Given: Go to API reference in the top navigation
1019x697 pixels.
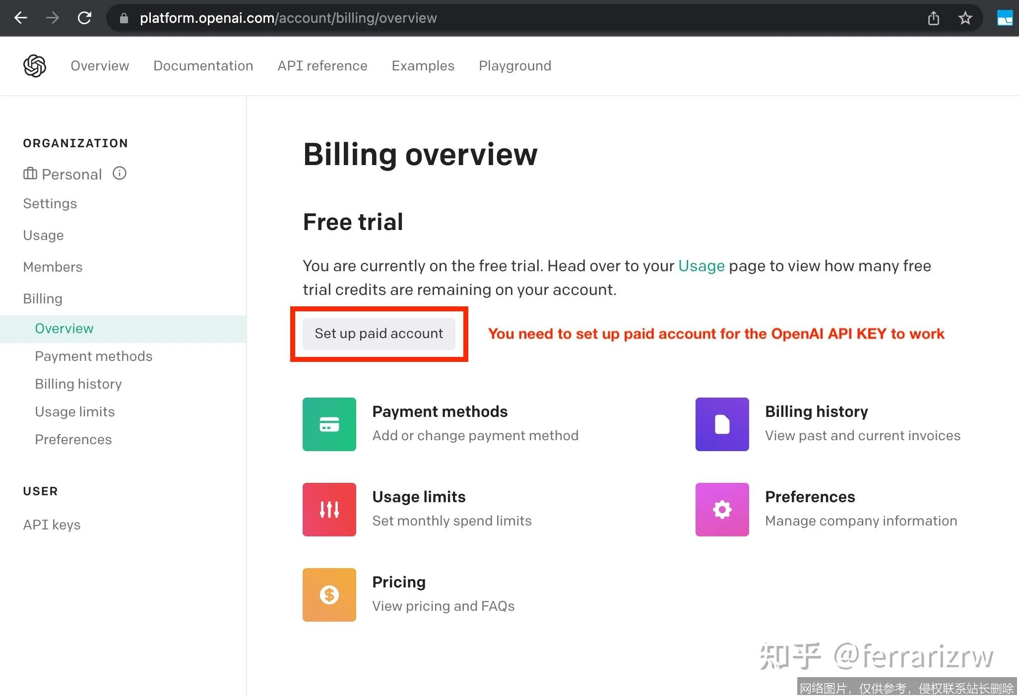Looking at the screenshot, I should tap(322, 66).
